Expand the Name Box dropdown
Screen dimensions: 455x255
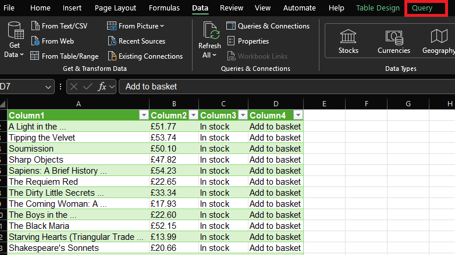[48, 87]
